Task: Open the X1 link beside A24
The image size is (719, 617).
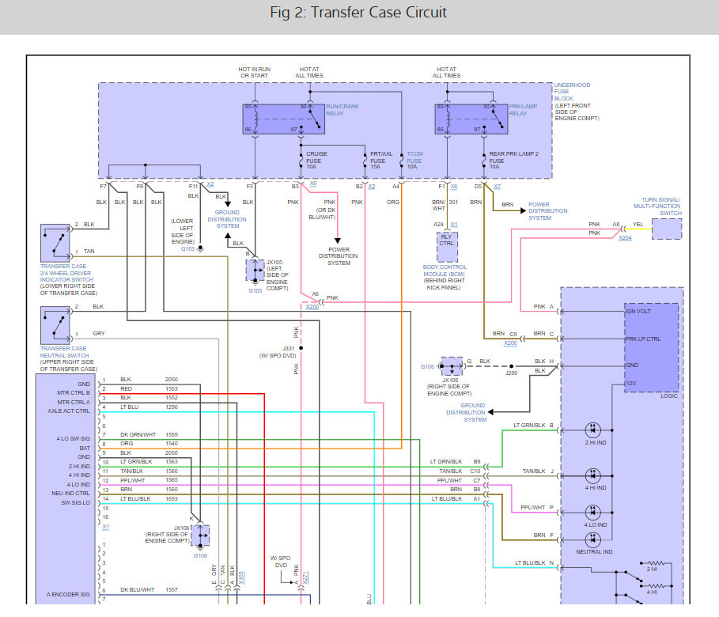Action: [x=454, y=225]
